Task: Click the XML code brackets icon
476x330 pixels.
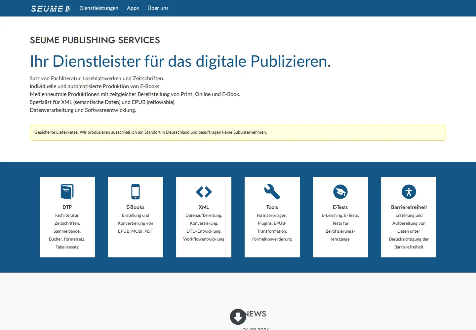Action: click(x=204, y=192)
